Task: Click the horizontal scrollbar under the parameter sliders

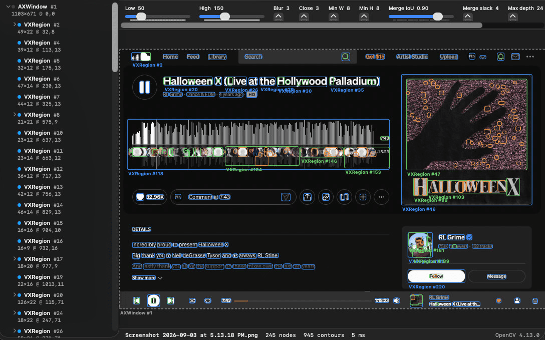Action: click(302, 26)
